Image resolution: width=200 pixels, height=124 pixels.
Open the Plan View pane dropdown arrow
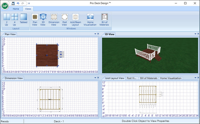[x=95, y=34]
